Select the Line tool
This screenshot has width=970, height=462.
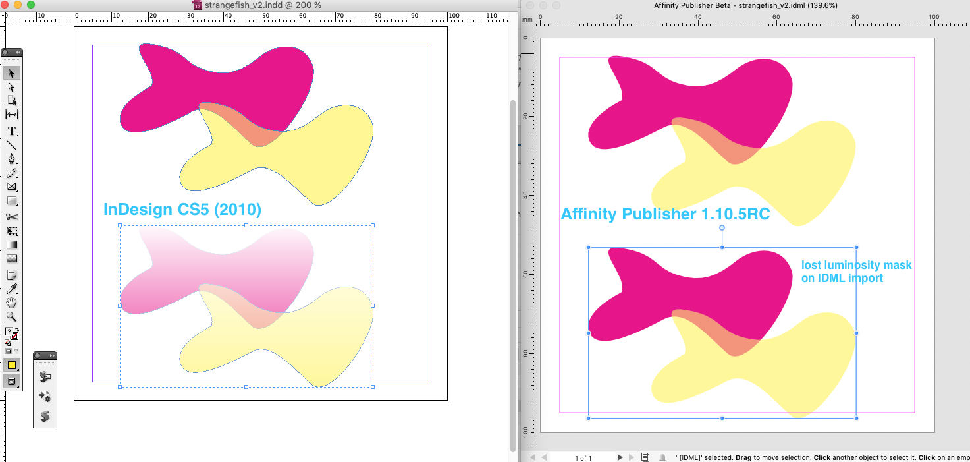(x=12, y=145)
